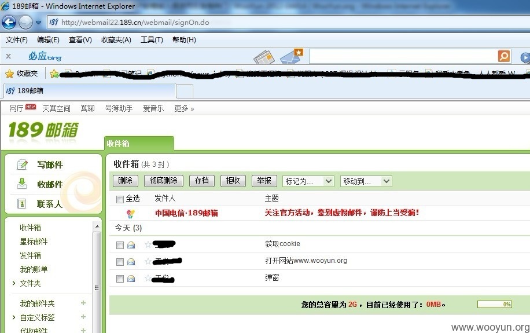530x333 pixels.
Task: Open a new blank browser tab
Action: 185,92
